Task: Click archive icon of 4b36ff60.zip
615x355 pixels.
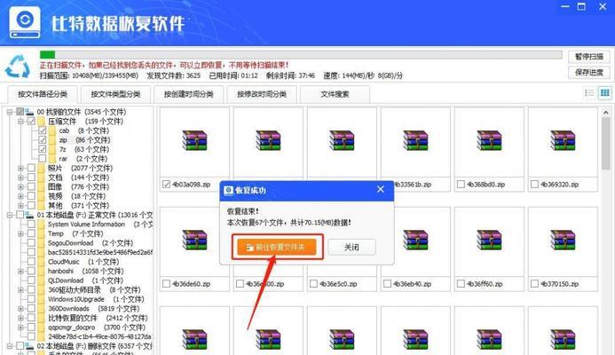Action: point(489,240)
